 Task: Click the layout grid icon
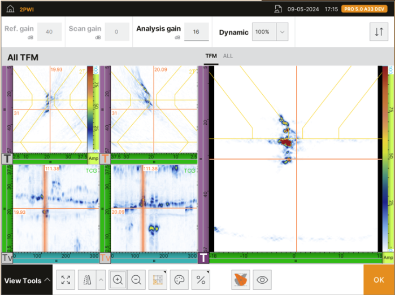tap(156, 280)
